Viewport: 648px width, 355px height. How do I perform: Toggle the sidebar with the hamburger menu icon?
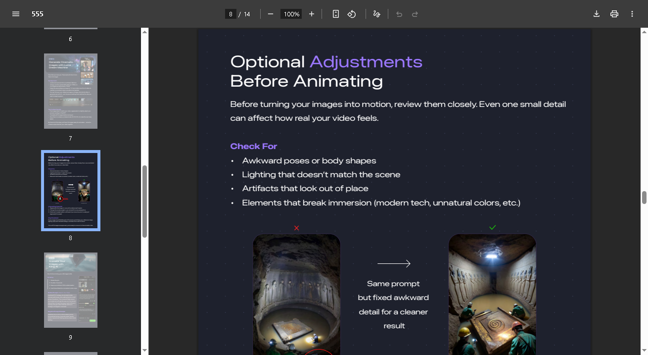click(x=16, y=14)
